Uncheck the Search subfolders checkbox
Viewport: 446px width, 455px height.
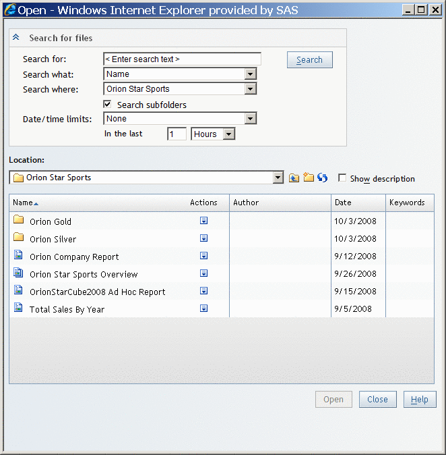[107, 105]
